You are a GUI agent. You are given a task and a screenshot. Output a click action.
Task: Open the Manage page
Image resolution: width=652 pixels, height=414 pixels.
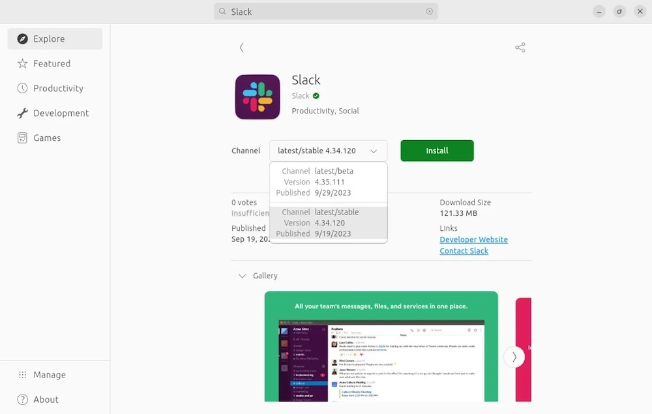coord(55,374)
